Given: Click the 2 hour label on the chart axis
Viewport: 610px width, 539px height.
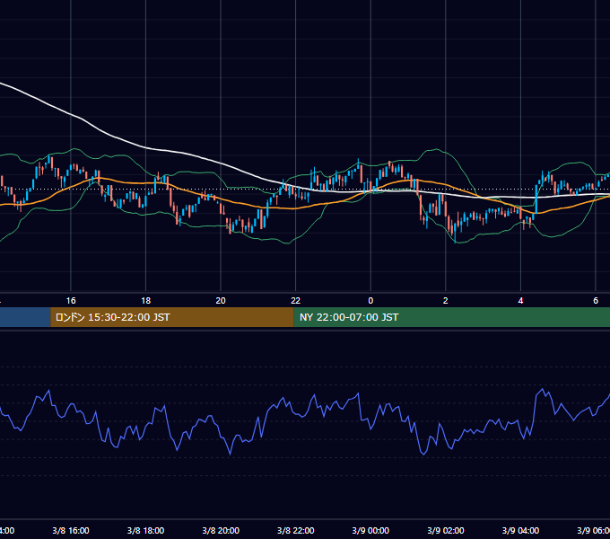Looking at the screenshot, I should pyautogui.click(x=446, y=301).
